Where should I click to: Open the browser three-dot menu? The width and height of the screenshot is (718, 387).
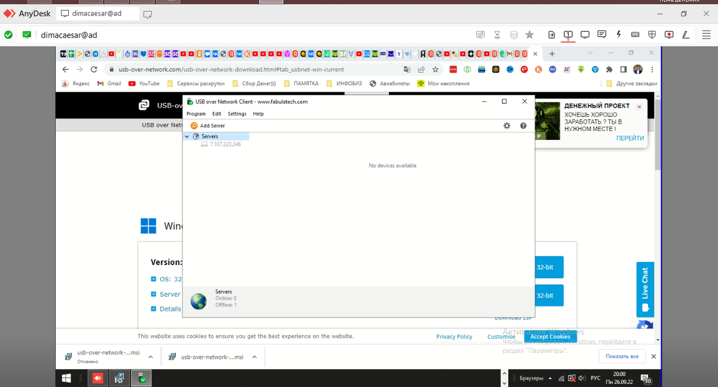[652, 69]
